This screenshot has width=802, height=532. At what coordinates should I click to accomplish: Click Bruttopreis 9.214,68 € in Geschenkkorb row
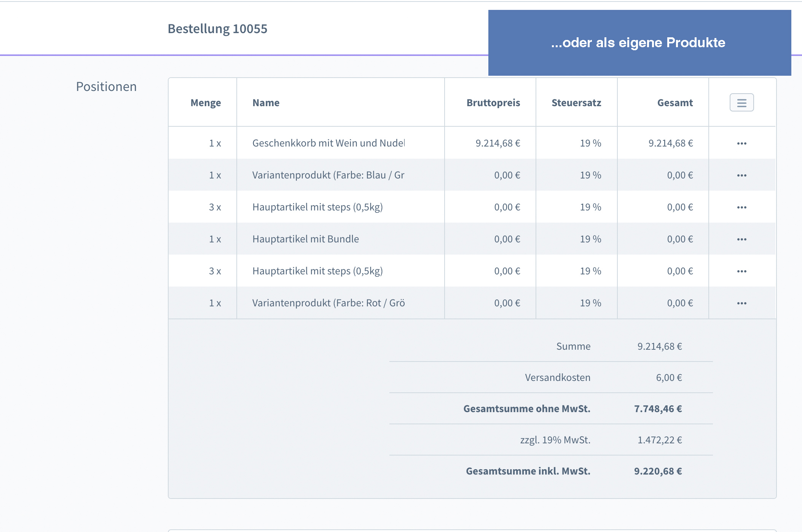(x=498, y=143)
